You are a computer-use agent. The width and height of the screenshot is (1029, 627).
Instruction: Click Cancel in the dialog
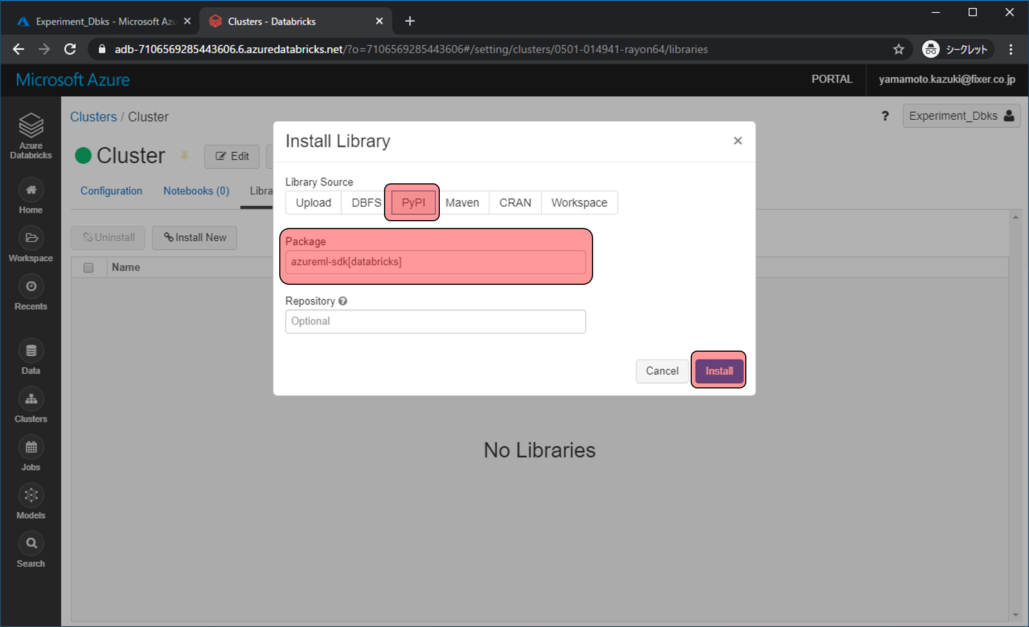(662, 371)
